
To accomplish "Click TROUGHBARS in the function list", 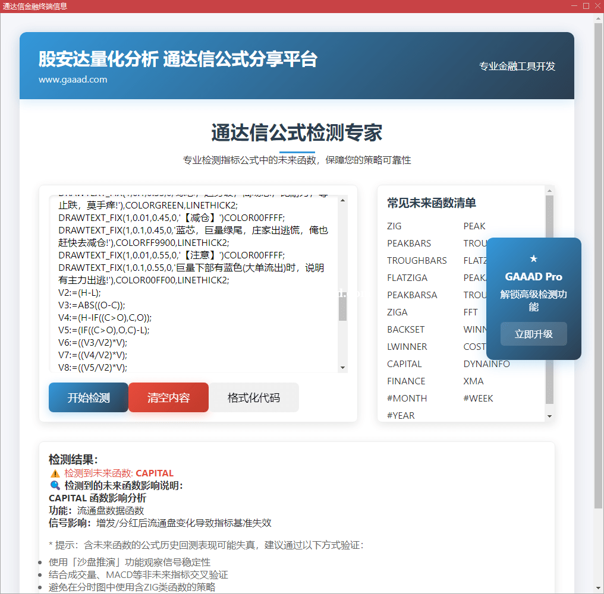I will pyautogui.click(x=417, y=261).
